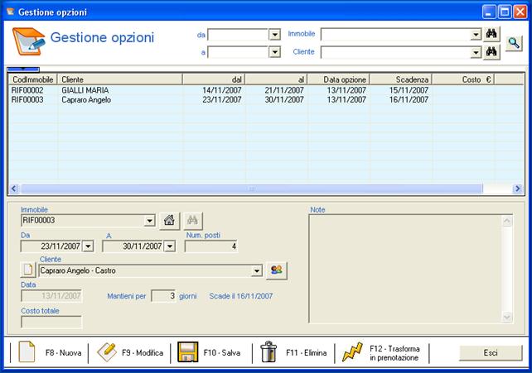Click the Costo € column header
The width and height of the screenshot is (532, 373).
pos(463,79)
